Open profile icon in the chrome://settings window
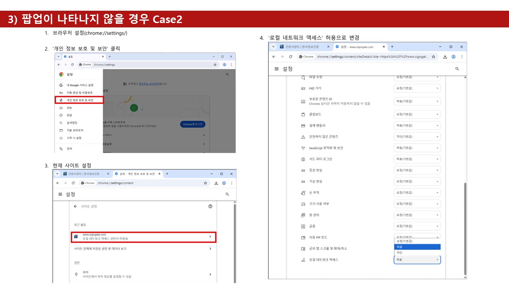Viewport: 509px width, 286px height. [x=224, y=64]
